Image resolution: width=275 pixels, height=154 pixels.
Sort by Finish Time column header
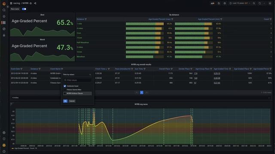point(100,69)
